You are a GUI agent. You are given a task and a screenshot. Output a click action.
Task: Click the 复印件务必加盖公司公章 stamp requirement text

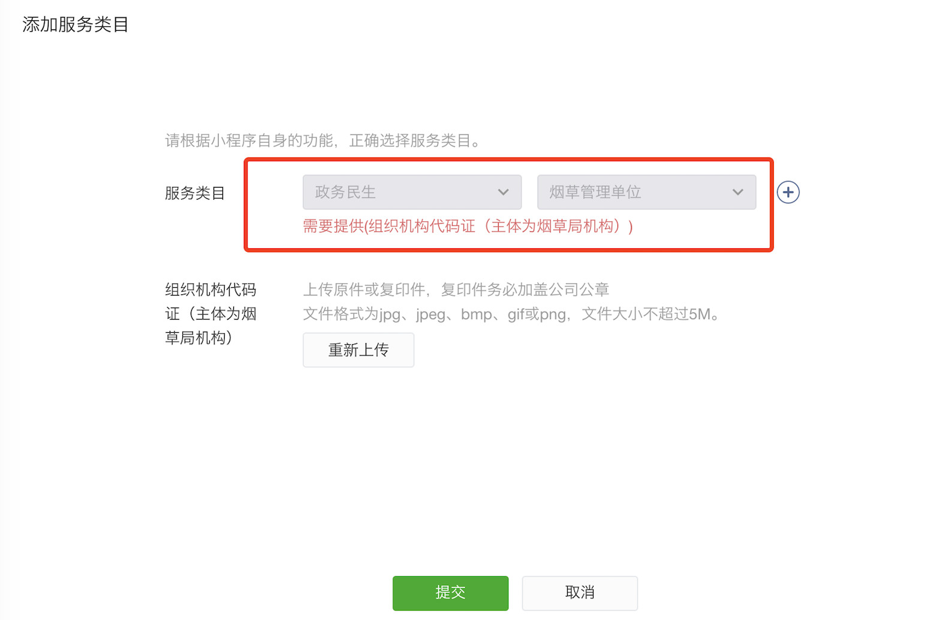(525, 290)
